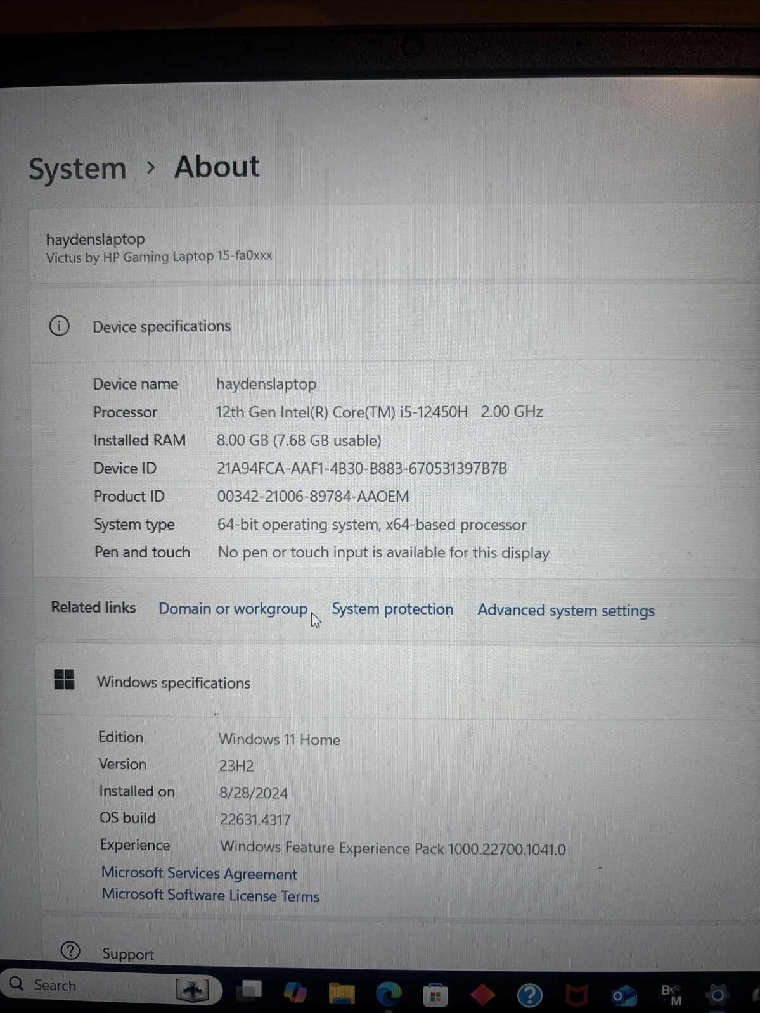Click the Device name label
Screen dimensions: 760x1013
(136, 384)
